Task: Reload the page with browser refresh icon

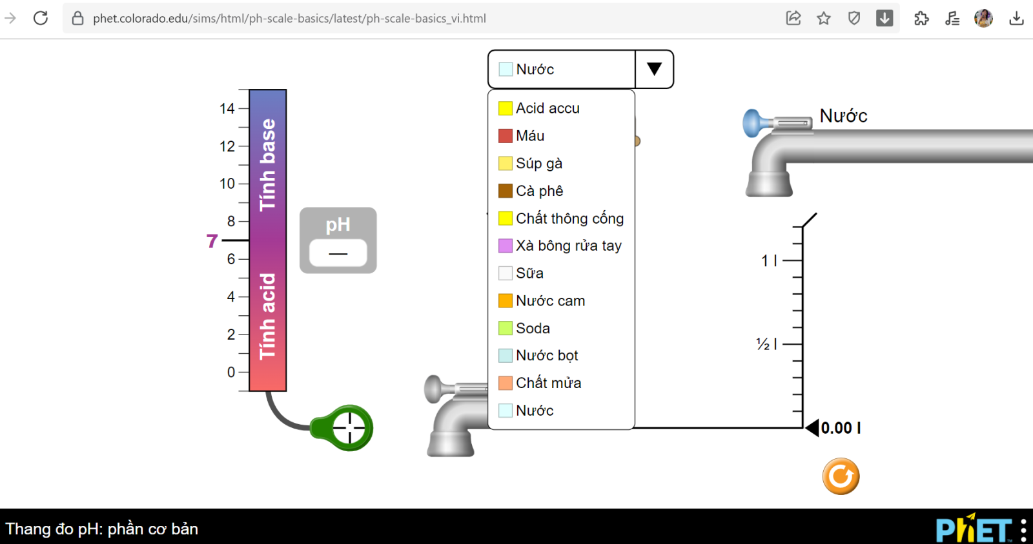Action: point(41,18)
